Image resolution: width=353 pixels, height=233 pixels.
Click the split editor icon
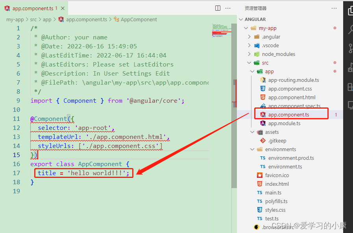(x=218, y=8)
